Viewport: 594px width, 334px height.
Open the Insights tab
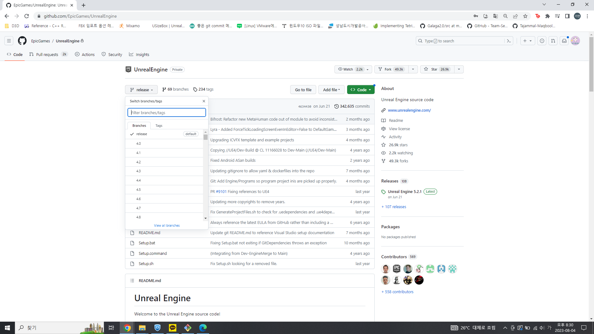tap(139, 54)
